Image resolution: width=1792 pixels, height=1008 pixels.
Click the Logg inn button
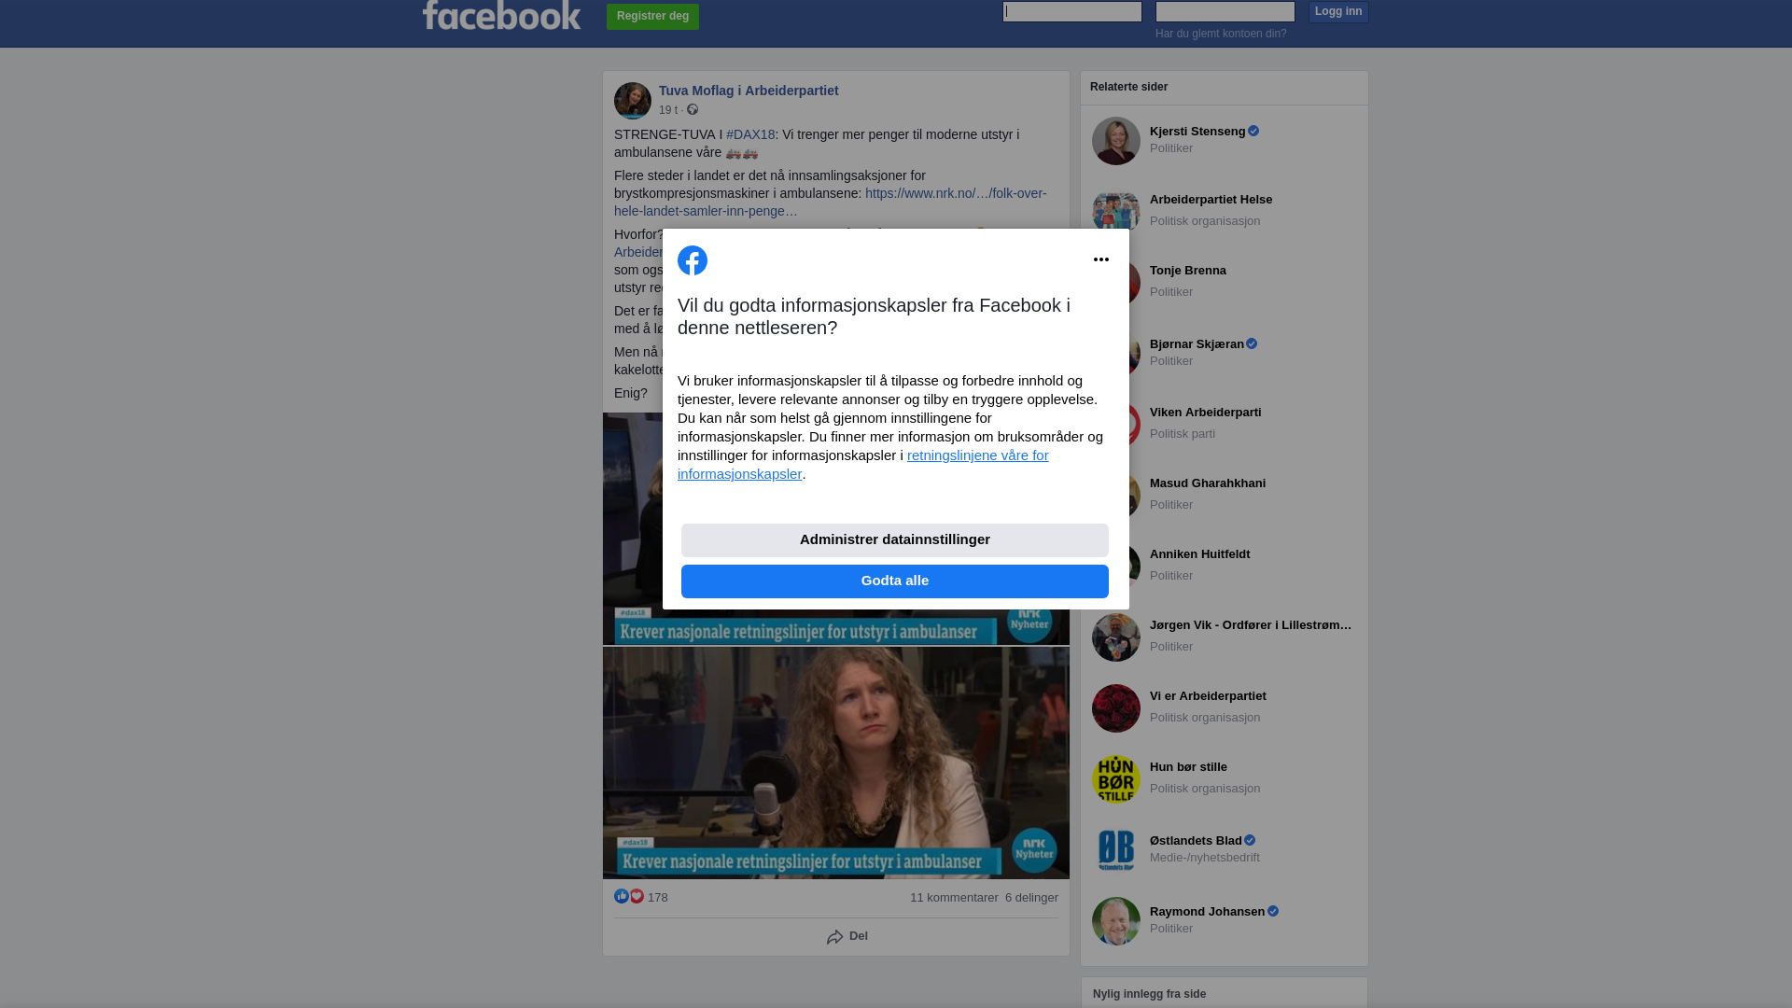pos(1338,11)
